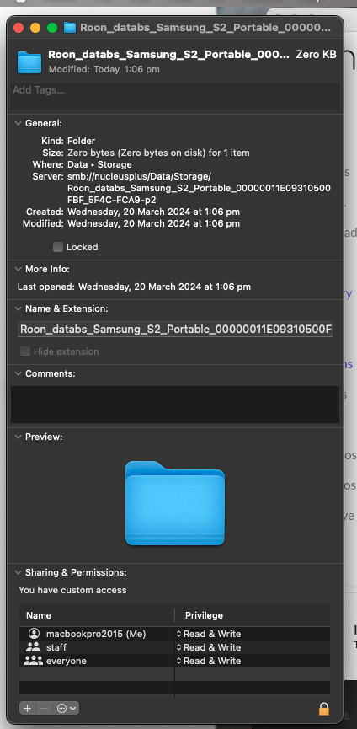Collapse the Name & Extension section

pyautogui.click(x=19, y=308)
